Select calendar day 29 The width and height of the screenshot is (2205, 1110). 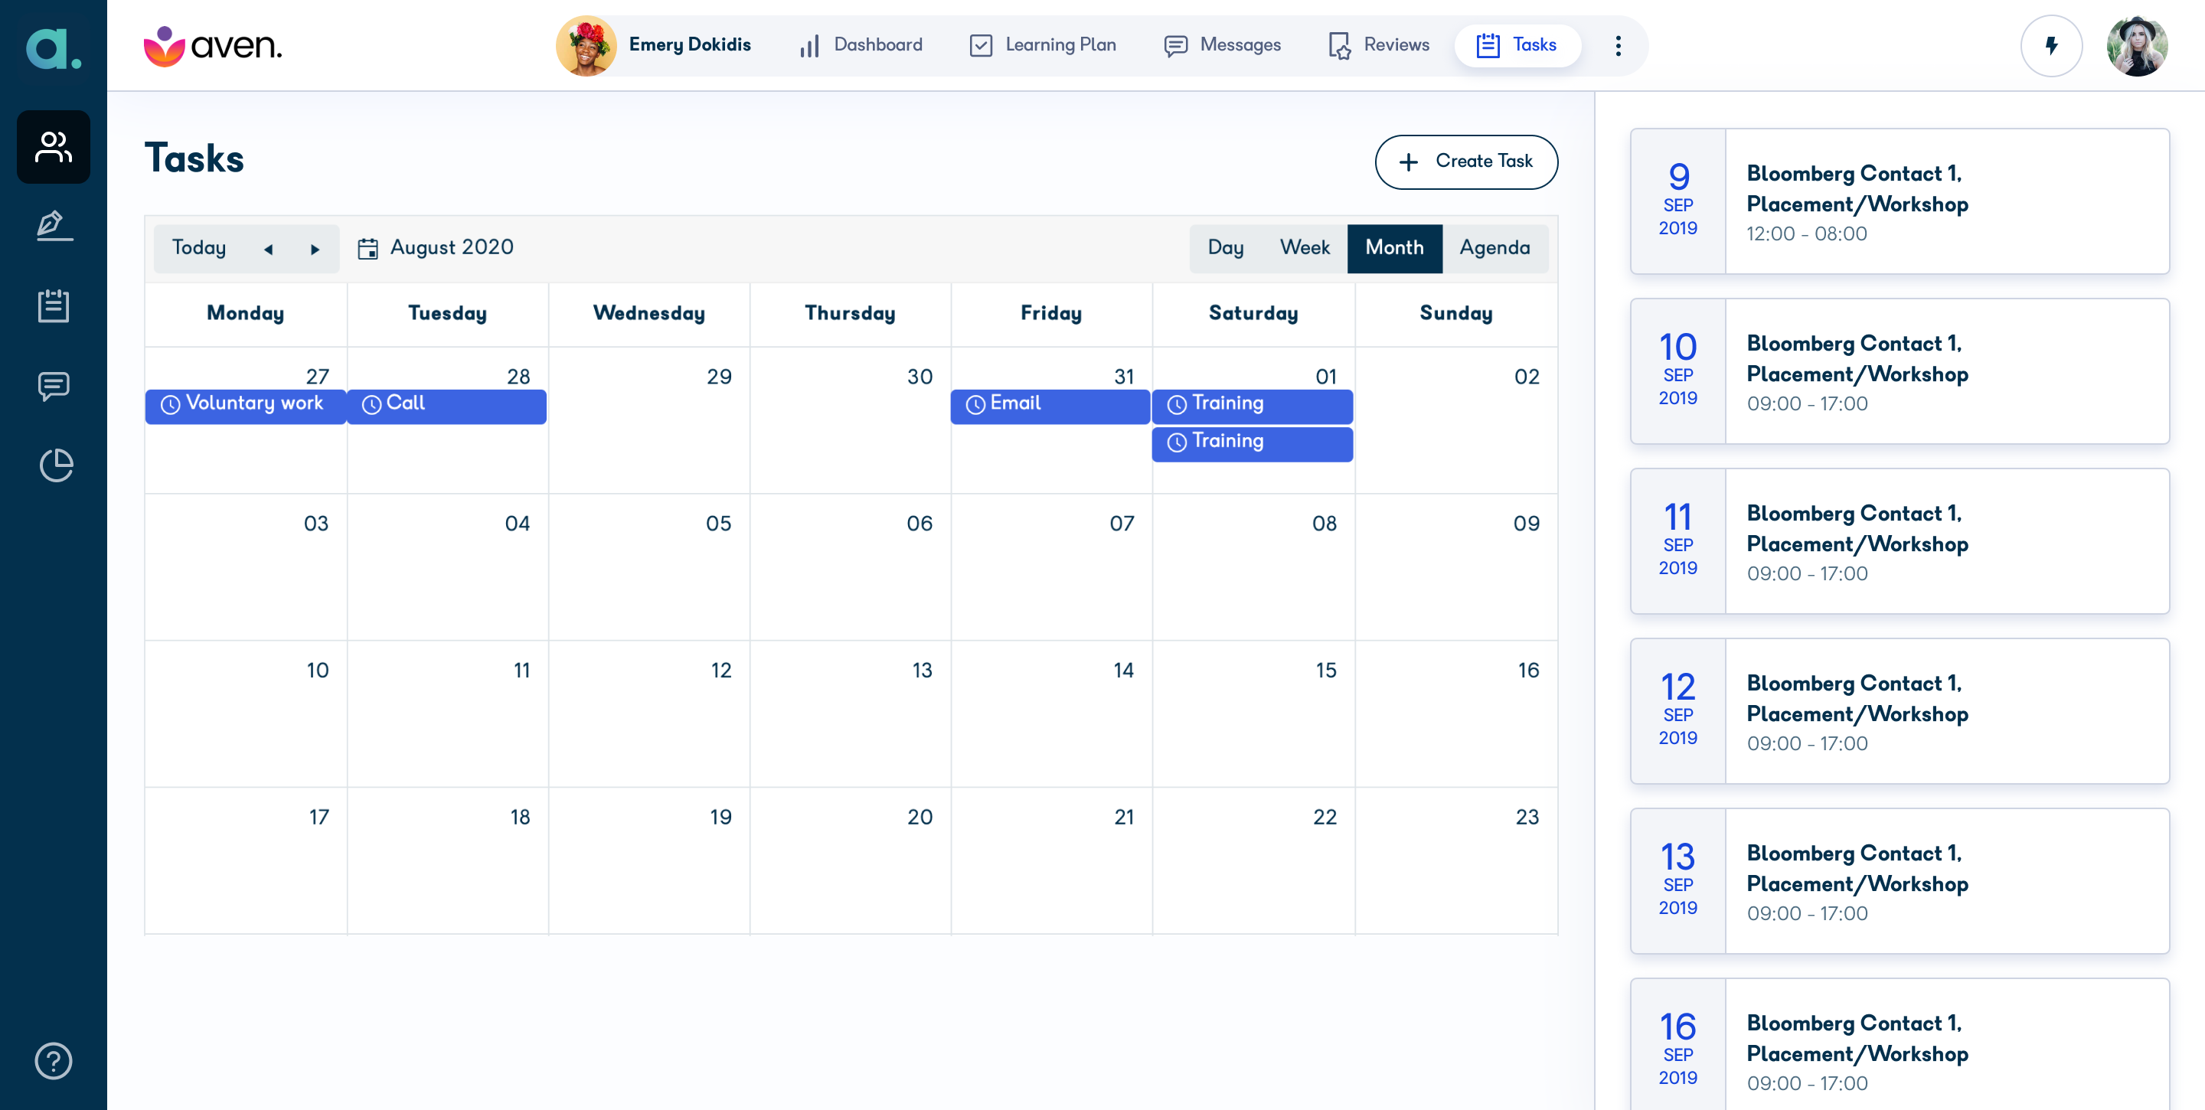coord(648,420)
